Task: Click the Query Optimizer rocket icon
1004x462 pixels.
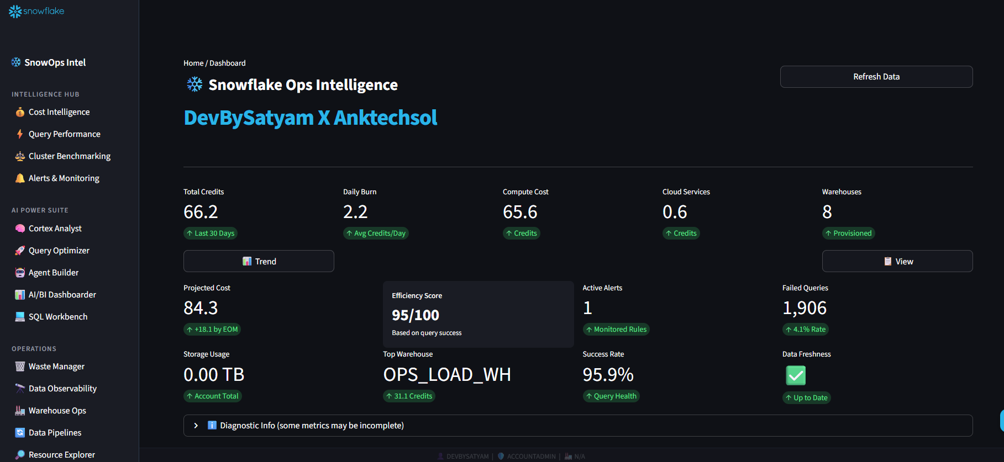Action: [20, 251]
